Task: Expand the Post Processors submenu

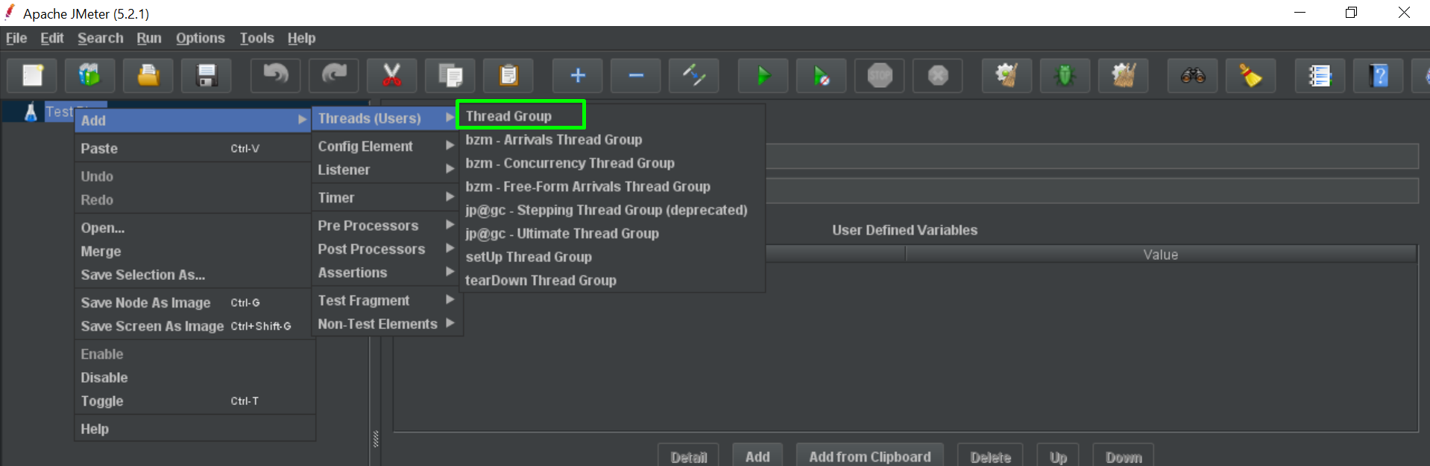Action: coord(385,249)
